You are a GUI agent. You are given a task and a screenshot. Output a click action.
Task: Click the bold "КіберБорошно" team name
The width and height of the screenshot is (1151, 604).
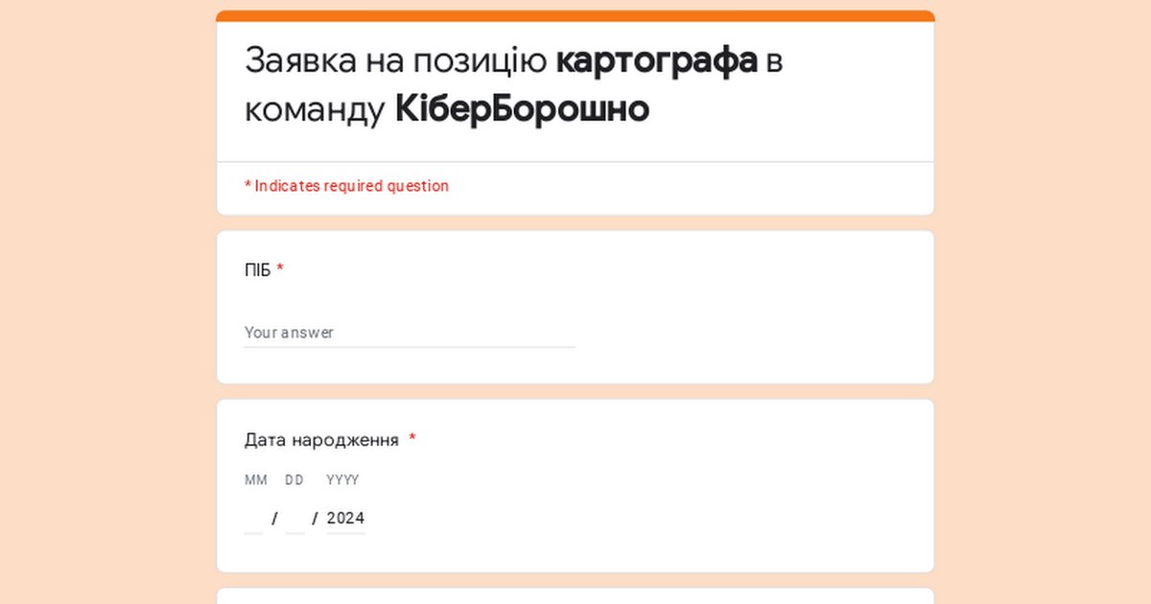point(522,110)
